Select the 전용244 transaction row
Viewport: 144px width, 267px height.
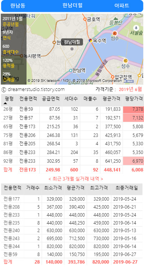[x=72, y=247]
